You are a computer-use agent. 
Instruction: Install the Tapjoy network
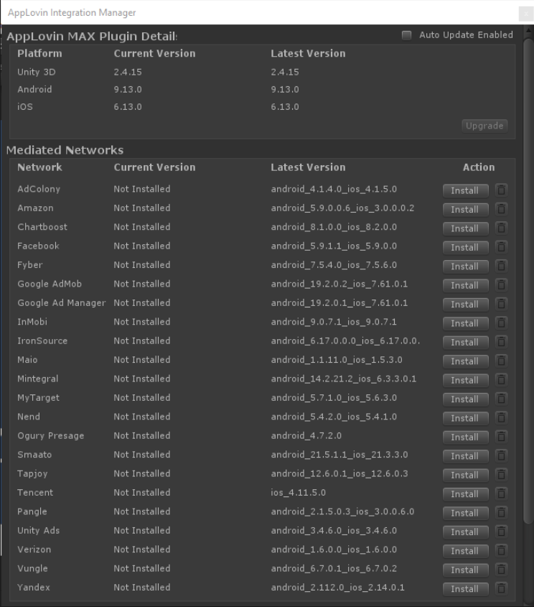tap(465, 475)
